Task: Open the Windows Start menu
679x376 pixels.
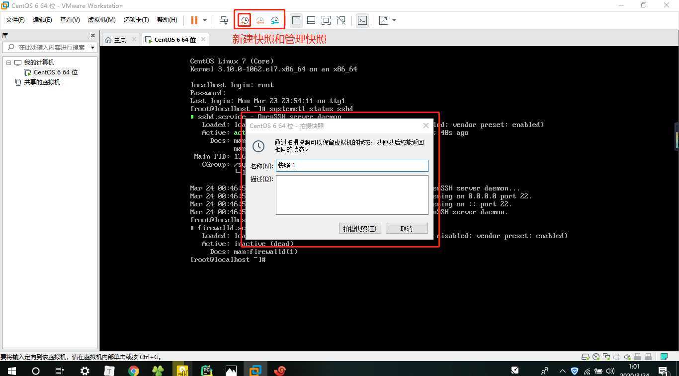Action: pyautogui.click(x=11, y=370)
